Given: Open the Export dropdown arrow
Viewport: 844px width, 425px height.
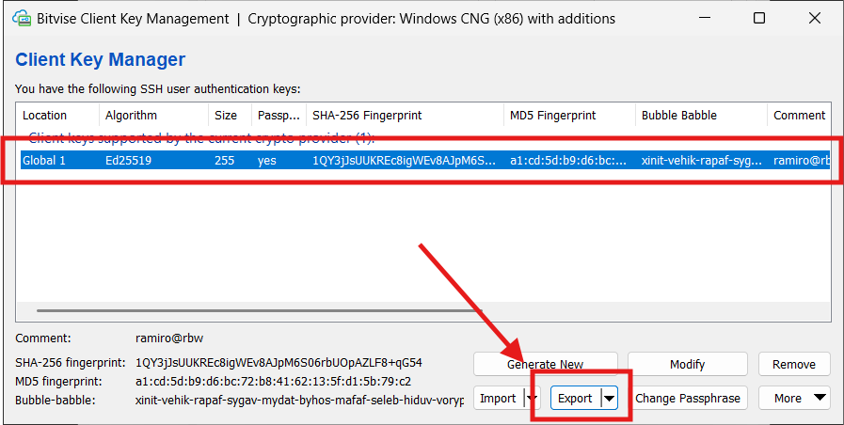Looking at the screenshot, I should (x=609, y=398).
